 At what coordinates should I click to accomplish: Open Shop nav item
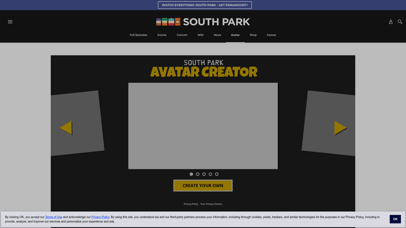click(253, 35)
